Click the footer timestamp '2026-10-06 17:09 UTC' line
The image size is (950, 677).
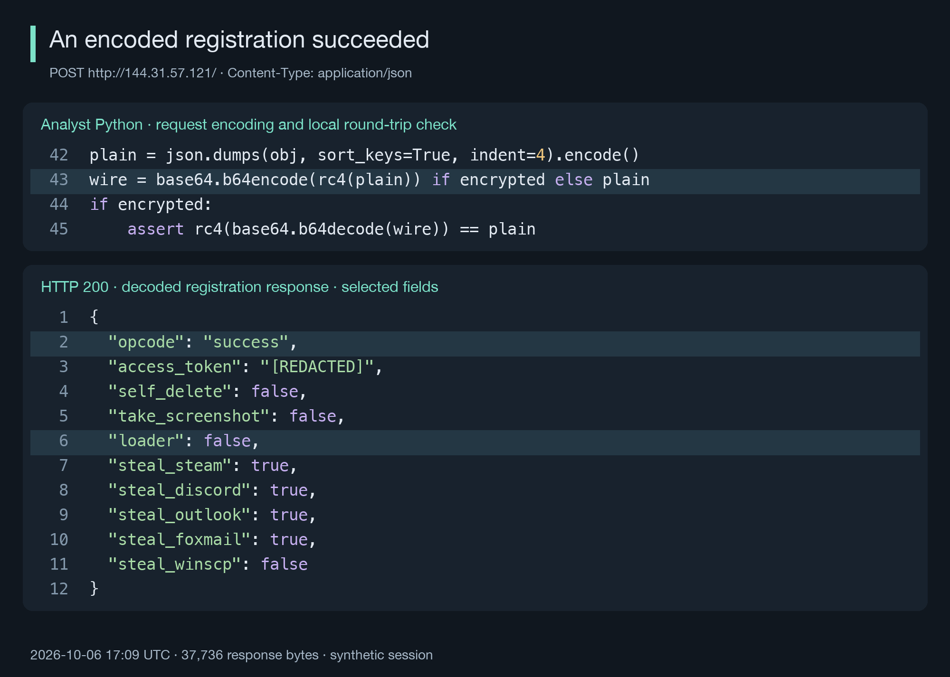pyautogui.click(x=231, y=655)
